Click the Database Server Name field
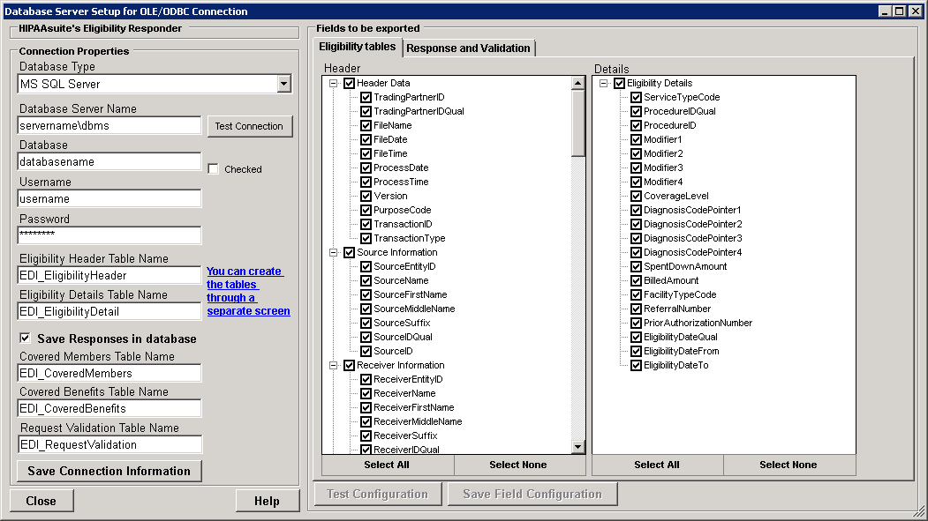Viewport: 928px width, 521px height. coord(109,125)
